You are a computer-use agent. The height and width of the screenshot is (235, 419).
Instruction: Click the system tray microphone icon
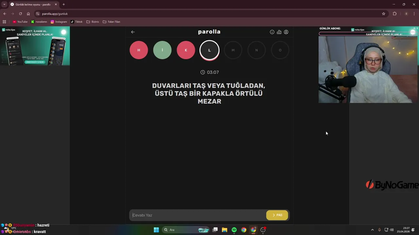coord(379,230)
